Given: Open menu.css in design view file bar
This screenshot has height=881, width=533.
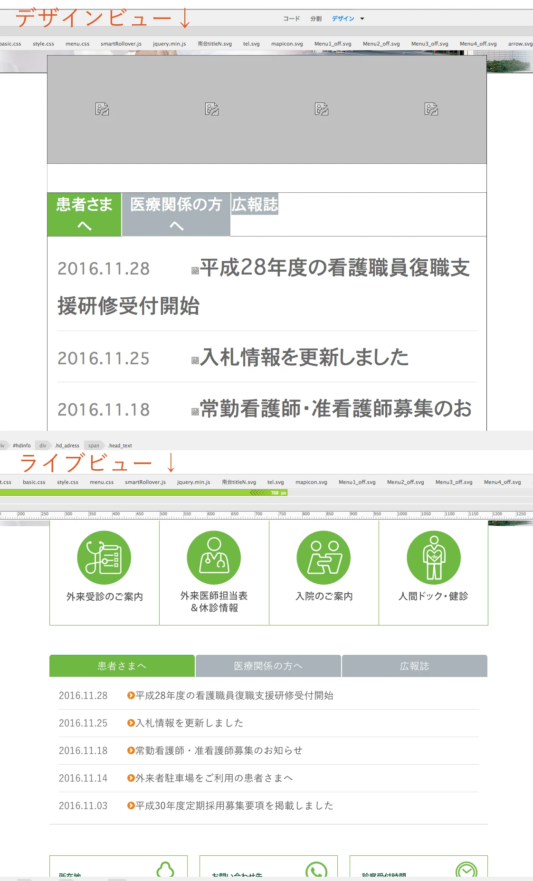Looking at the screenshot, I should pos(77,44).
